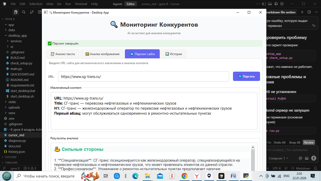Open Microsoft Word from taskbar
Screen dimensions: 321x181
click(233, 176)
